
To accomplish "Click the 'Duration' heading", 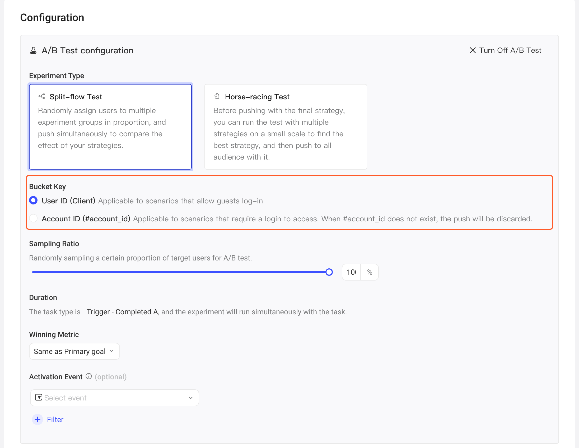I will click(43, 297).
